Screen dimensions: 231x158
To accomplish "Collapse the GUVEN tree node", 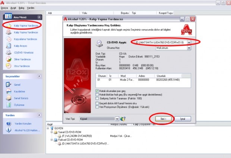I will pyautogui.click(x=48, y=128).
